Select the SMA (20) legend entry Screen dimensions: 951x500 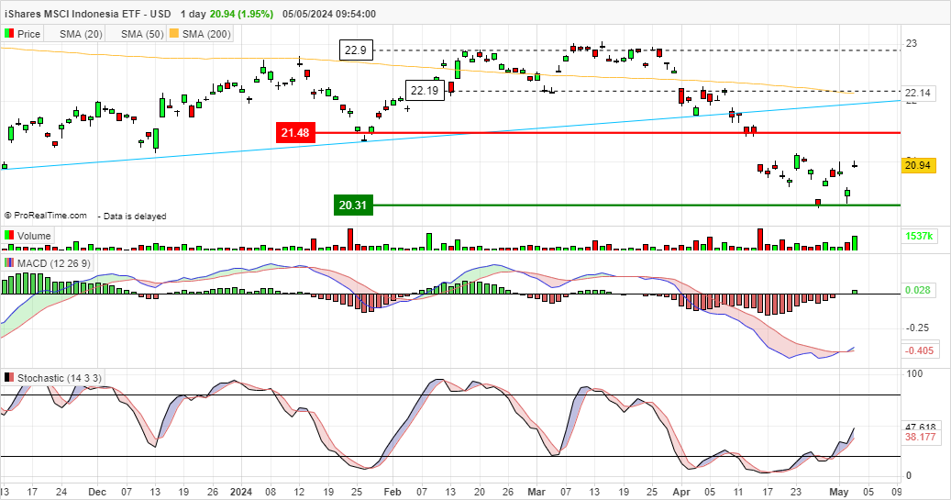click(x=81, y=34)
